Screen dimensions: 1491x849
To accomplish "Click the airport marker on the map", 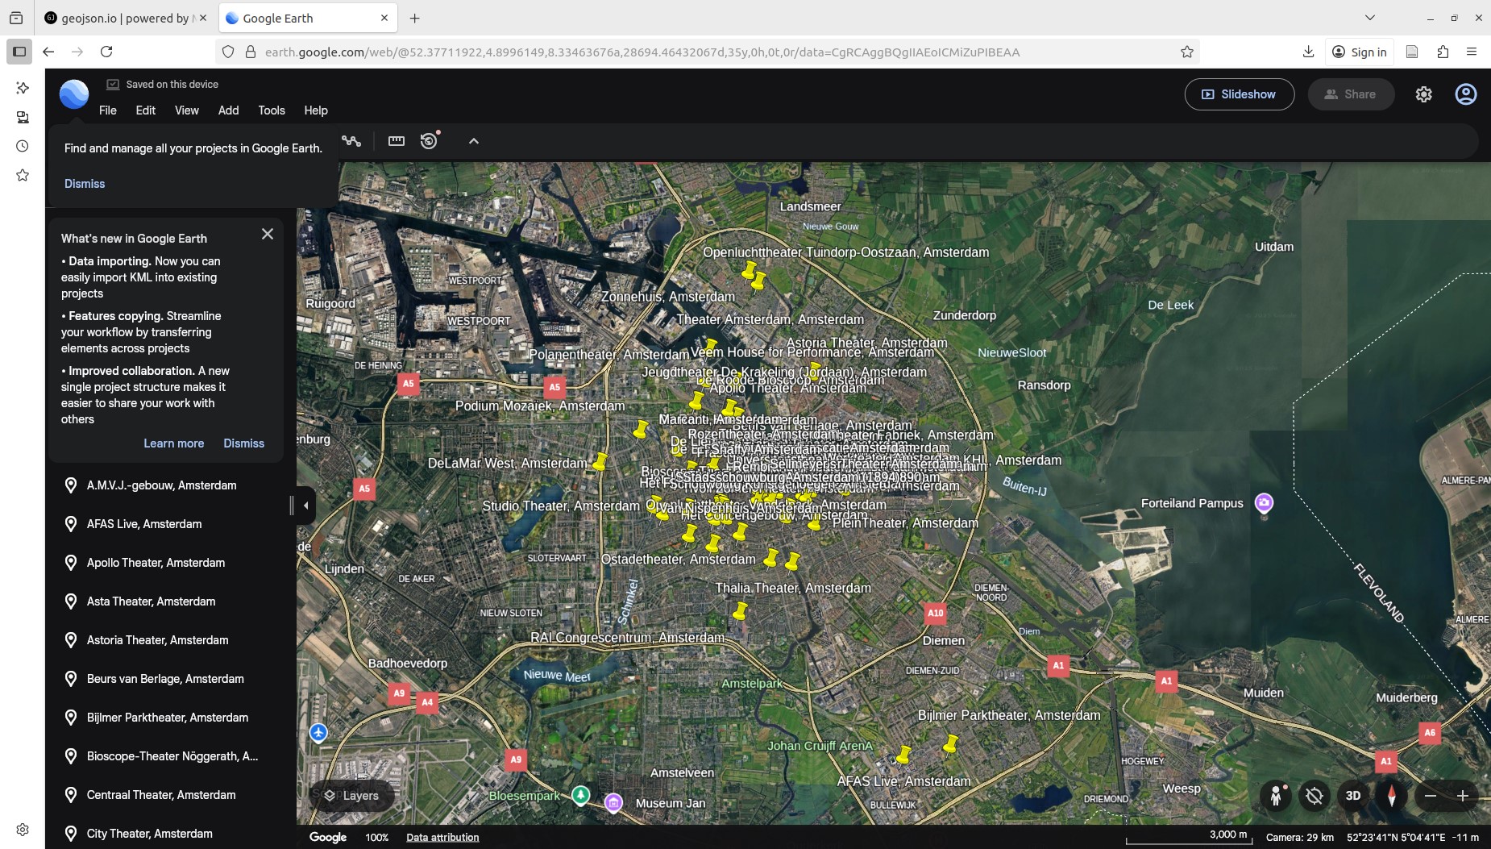I will (318, 733).
